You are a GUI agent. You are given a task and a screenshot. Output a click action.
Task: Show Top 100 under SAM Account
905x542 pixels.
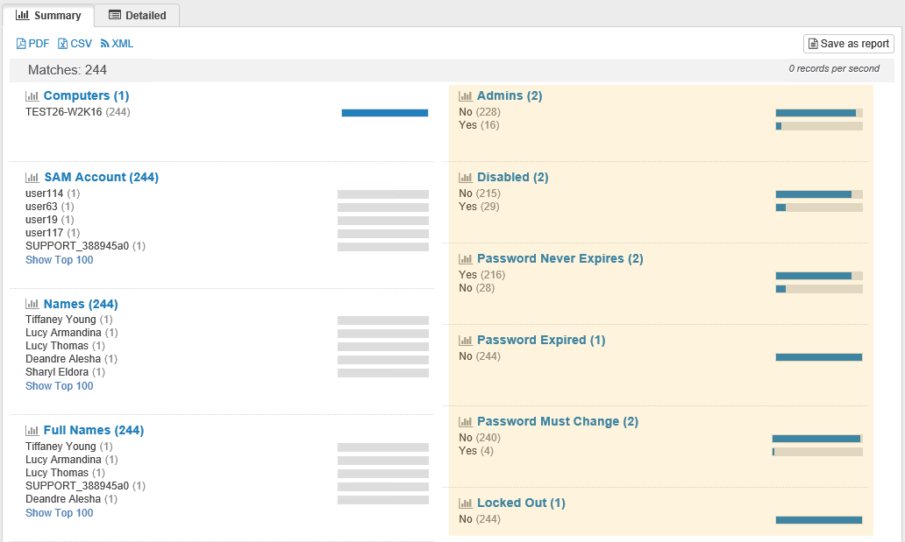[59, 260]
